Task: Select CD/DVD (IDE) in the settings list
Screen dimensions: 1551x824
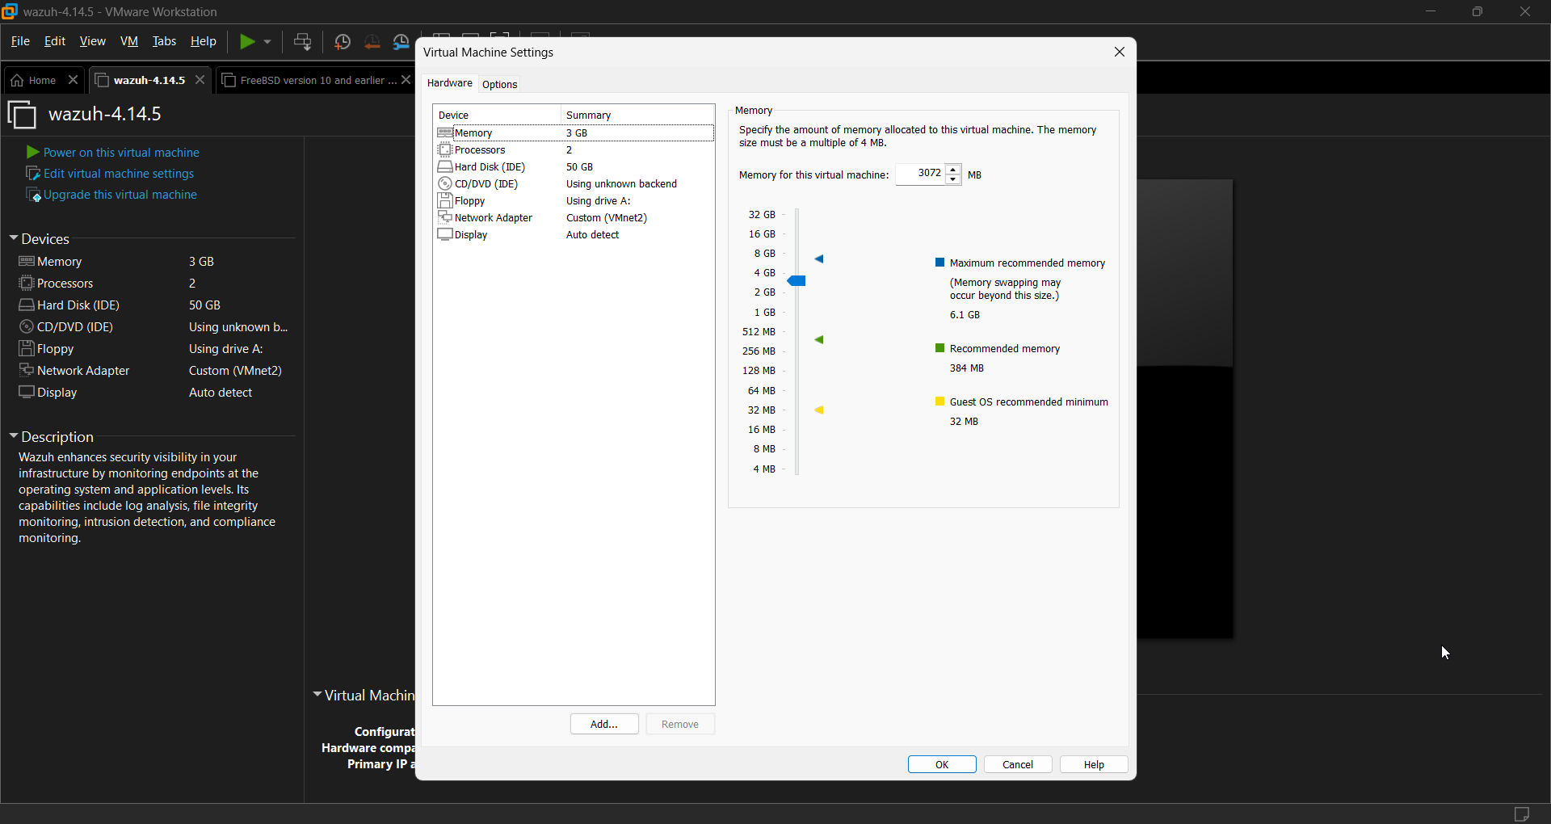Action: pos(574,184)
